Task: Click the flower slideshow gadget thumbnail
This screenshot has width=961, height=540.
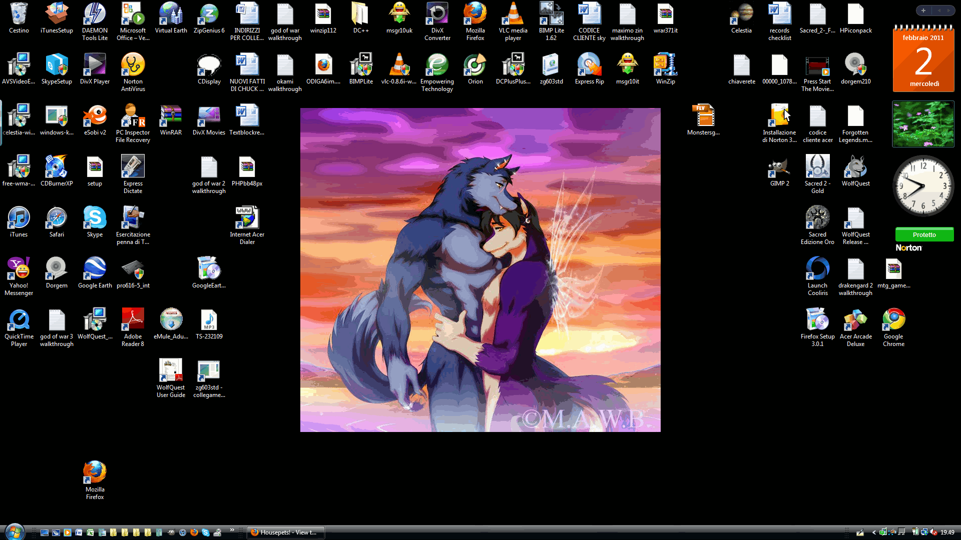Action: click(x=923, y=124)
